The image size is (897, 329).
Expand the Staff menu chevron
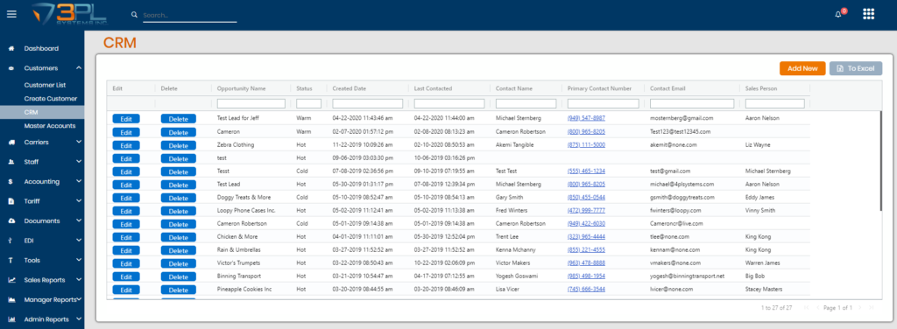tap(78, 162)
